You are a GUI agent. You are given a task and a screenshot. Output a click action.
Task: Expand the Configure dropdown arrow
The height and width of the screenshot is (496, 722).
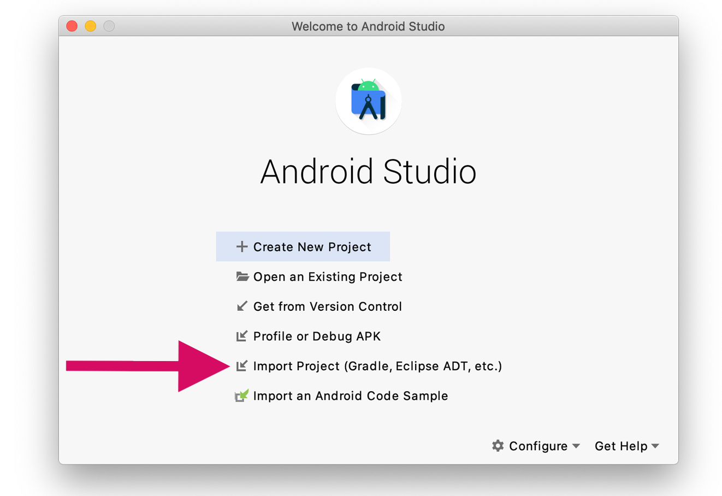(576, 446)
